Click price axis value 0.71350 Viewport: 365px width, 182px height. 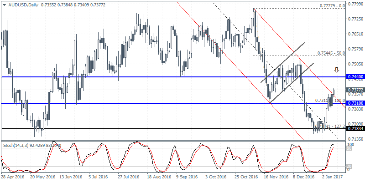[x=355, y=139]
